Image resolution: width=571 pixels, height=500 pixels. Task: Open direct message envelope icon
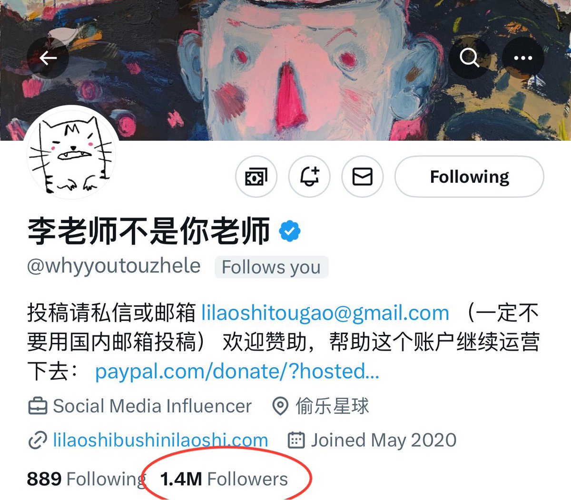click(x=362, y=177)
